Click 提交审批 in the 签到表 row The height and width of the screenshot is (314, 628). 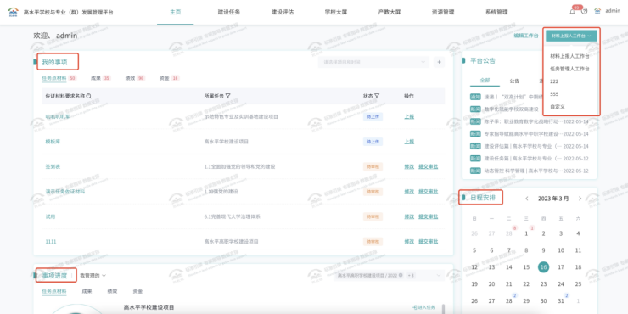pyautogui.click(x=429, y=166)
